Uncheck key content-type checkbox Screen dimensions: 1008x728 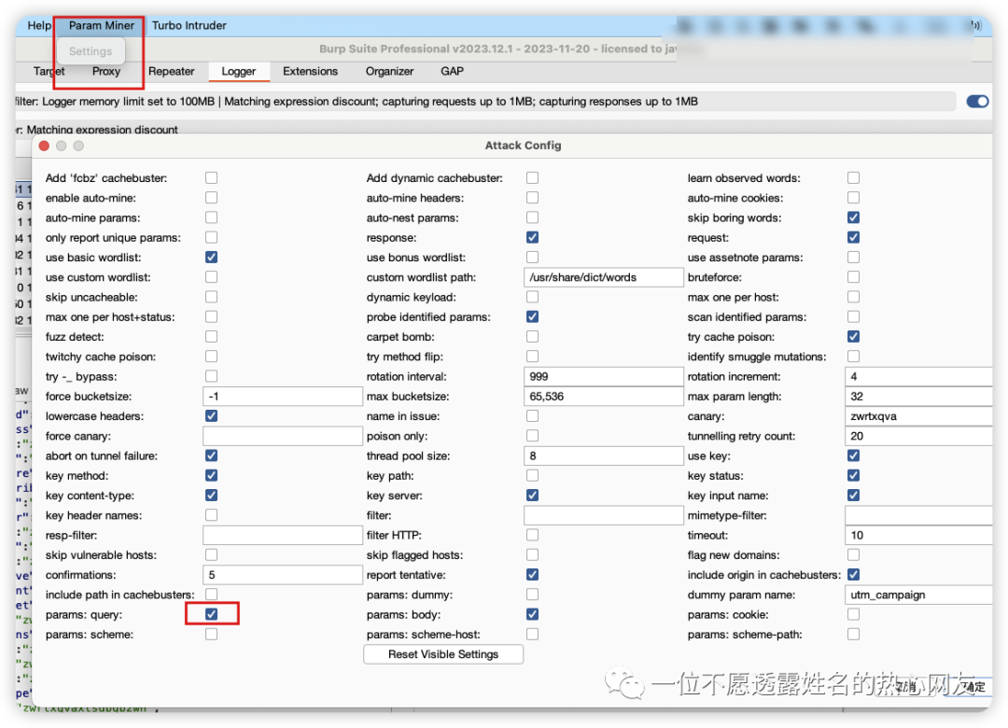pos(211,496)
